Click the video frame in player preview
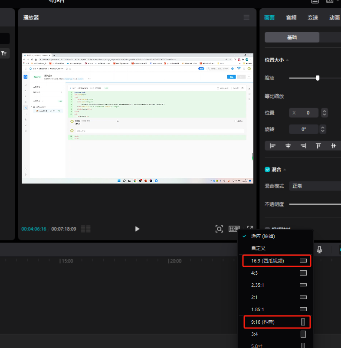 click(x=138, y=118)
